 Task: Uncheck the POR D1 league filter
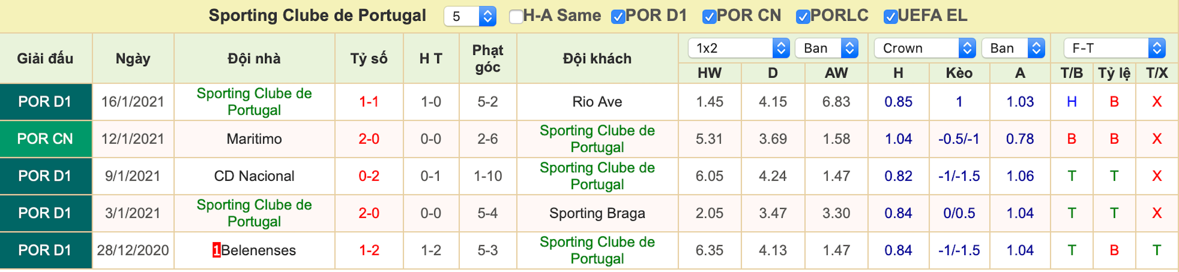coord(618,17)
